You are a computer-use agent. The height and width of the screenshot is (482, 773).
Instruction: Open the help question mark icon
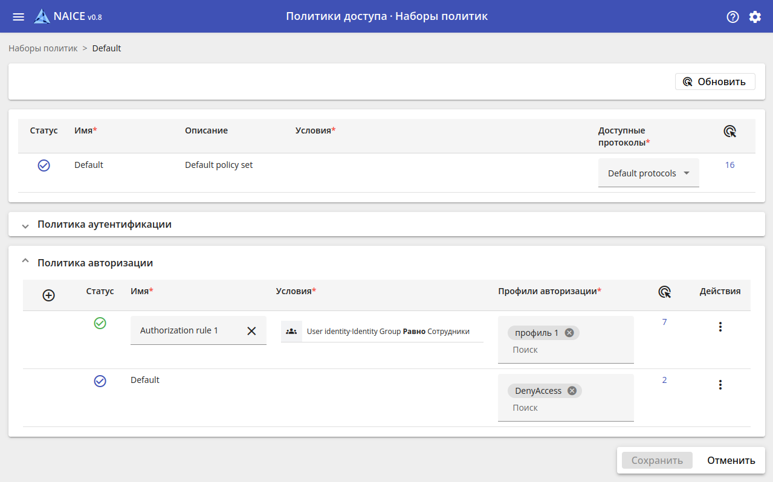pyautogui.click(x=733, y=16)
